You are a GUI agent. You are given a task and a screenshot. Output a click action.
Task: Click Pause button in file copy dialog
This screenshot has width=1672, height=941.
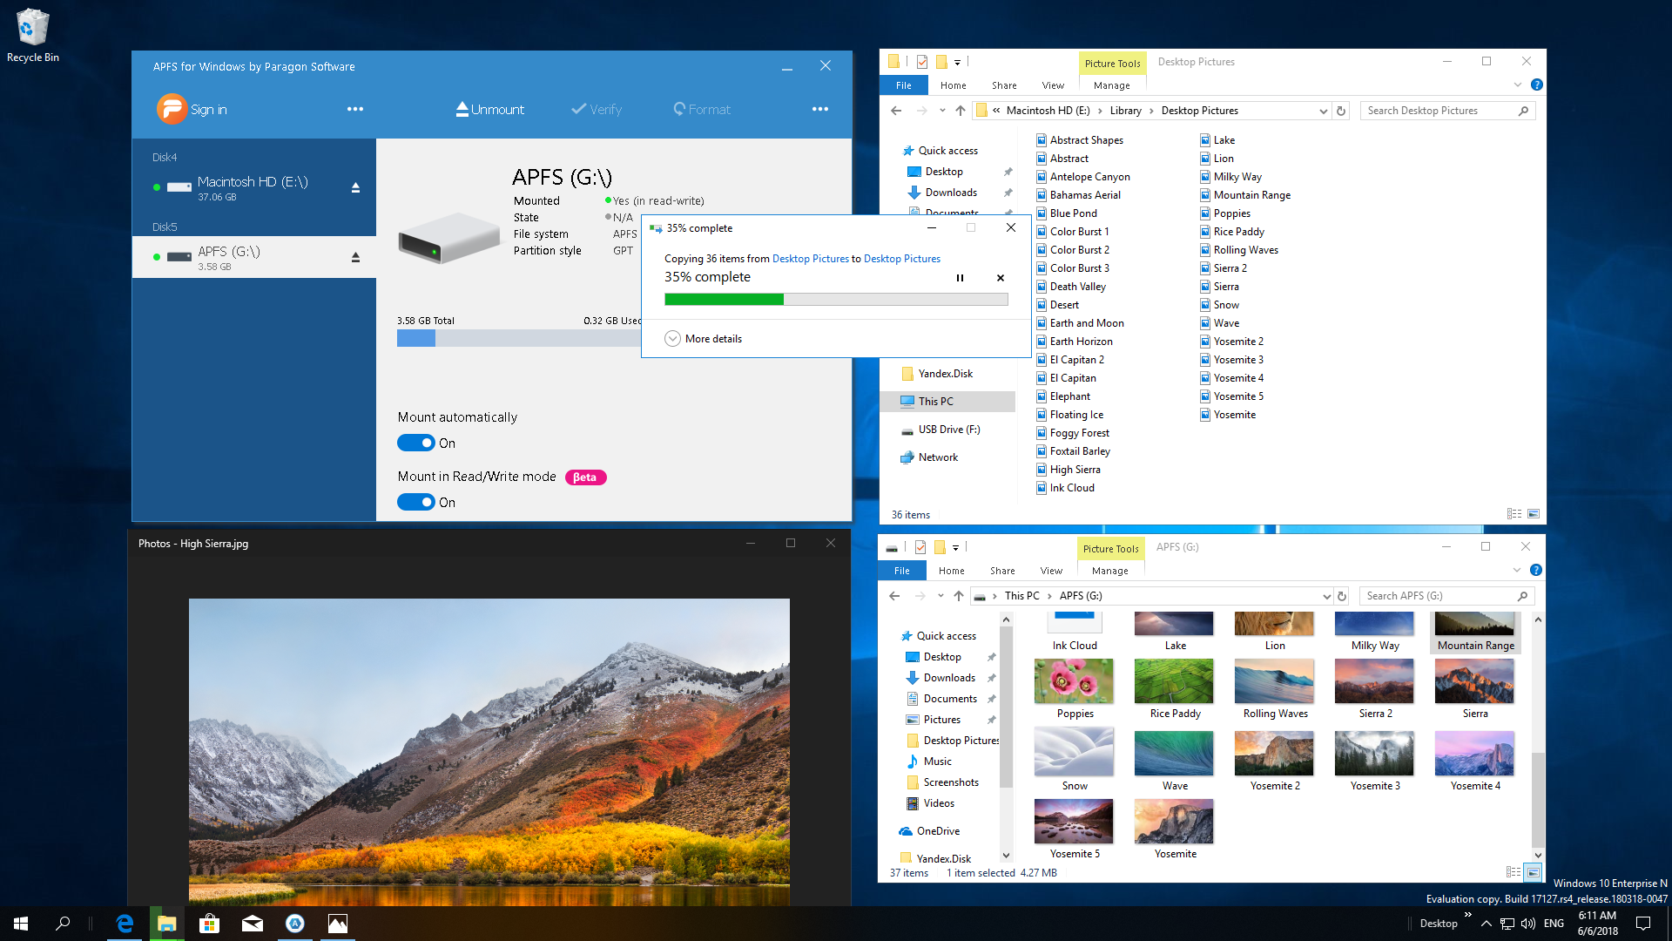[x=959, y=277]
